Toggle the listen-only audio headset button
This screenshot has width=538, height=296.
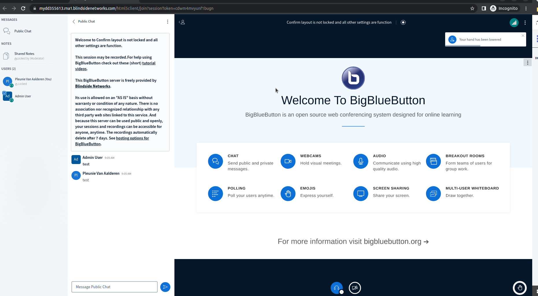pyautogui.click(x=337, y=288)
